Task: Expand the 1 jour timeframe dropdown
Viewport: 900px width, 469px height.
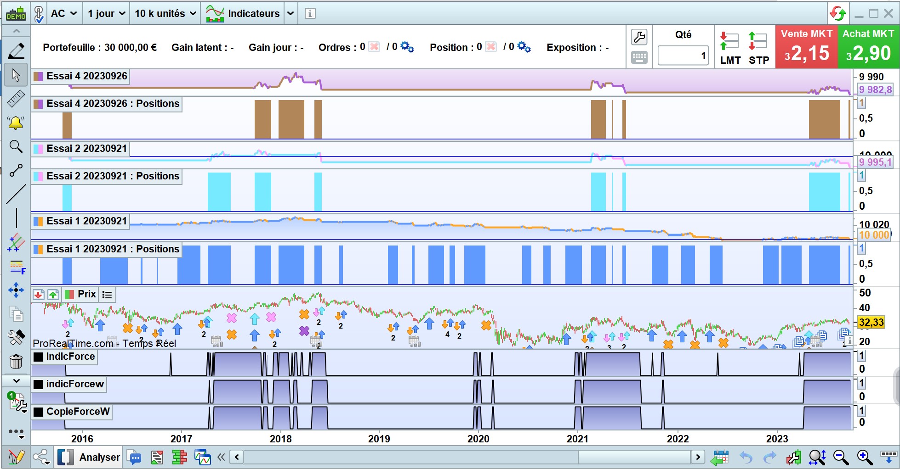Action: pos(106,14)
